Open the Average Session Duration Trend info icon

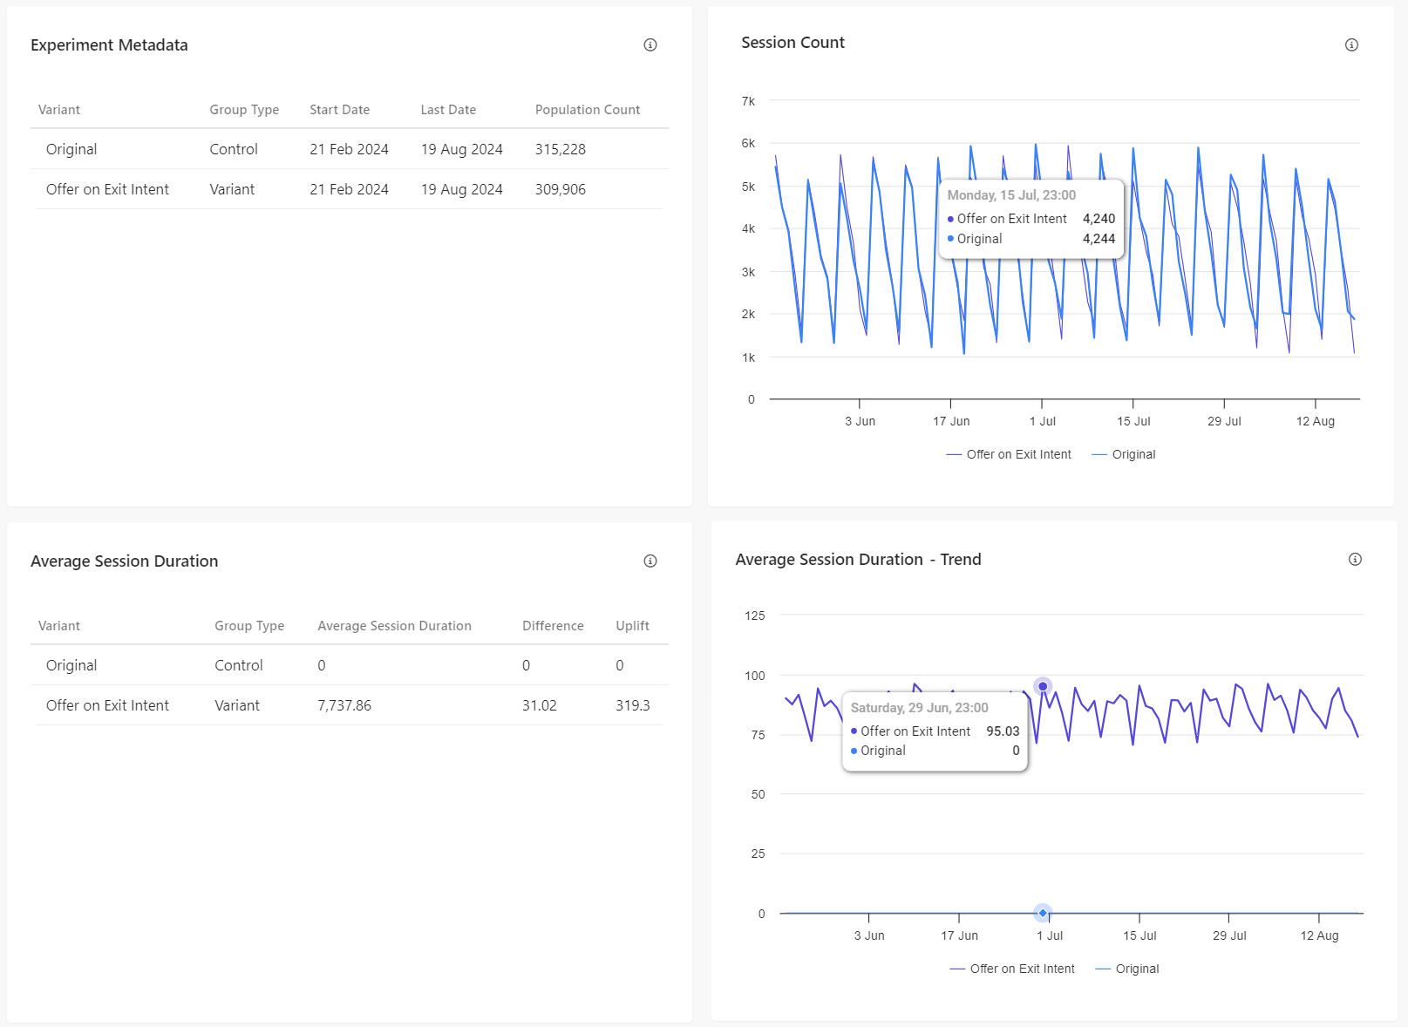1355,560
